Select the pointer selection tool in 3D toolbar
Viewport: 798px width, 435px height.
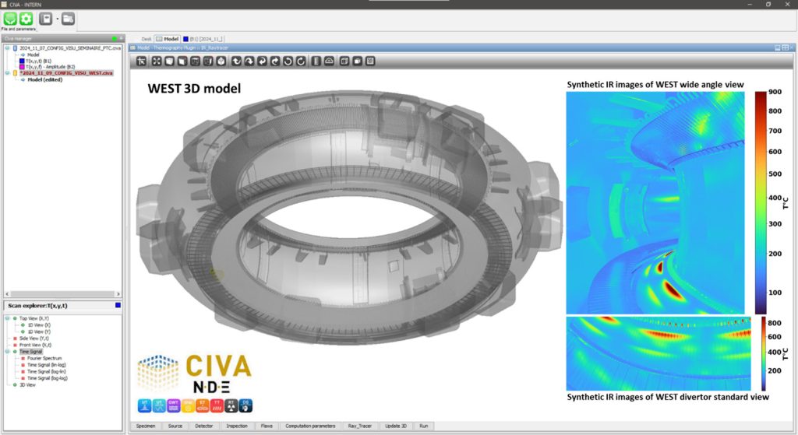142,61
